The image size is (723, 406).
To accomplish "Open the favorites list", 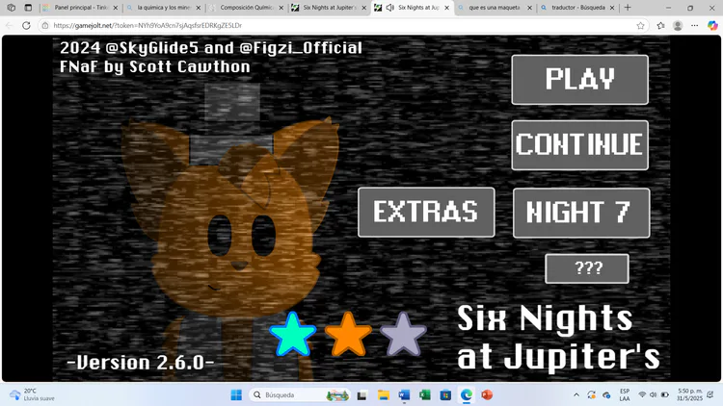I will coord(660,26).
